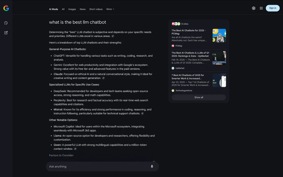Click the Google logo icon
This screenshot has width=283, height=177.
click(6, 8)
